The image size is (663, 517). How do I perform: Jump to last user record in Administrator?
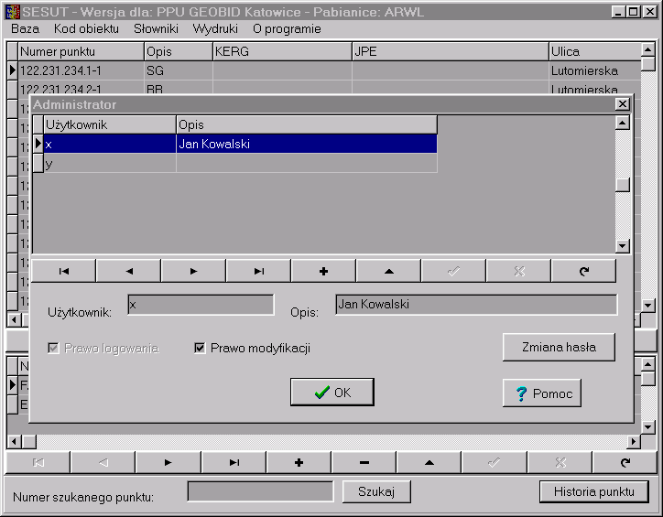point(259,271)
